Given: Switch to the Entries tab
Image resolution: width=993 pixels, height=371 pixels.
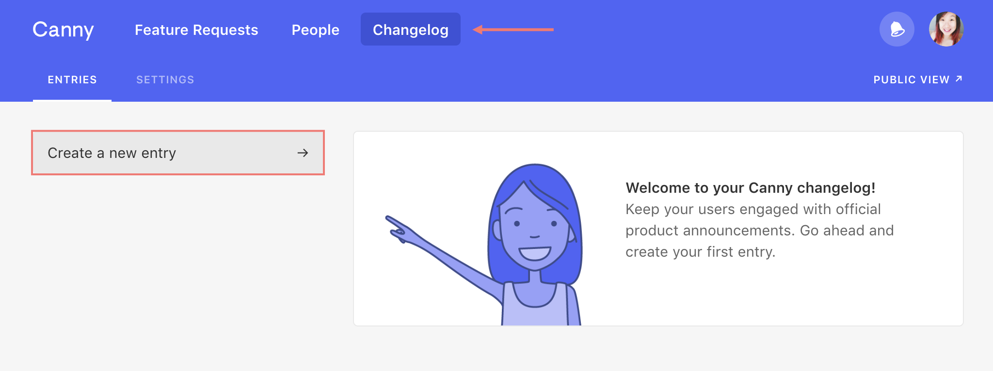Looking at the screenshot, I should tap(72, 80).
